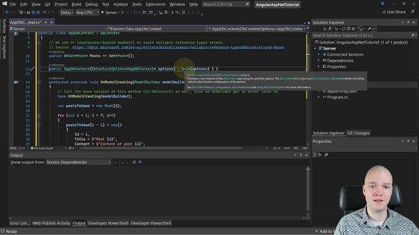Open Any CPU platform dropdown
Viewport: 419px width, 235px height.
pyautogui.click(x=87, y=12)
